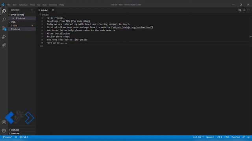Click info.txt in the breadcrumb bar
This screenshot has height=141, width=252.
pos(45,15)
